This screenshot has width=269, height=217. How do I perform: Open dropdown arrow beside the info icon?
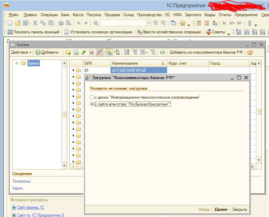pos(189,25)
